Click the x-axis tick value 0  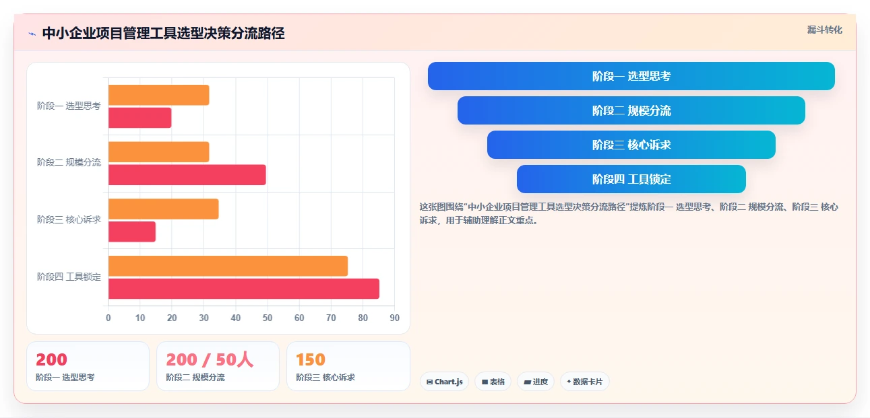[108, 318]
